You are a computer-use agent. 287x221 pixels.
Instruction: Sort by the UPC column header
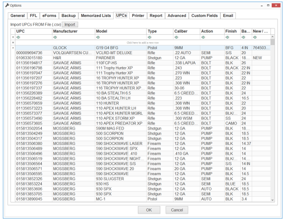coord(34,31)
